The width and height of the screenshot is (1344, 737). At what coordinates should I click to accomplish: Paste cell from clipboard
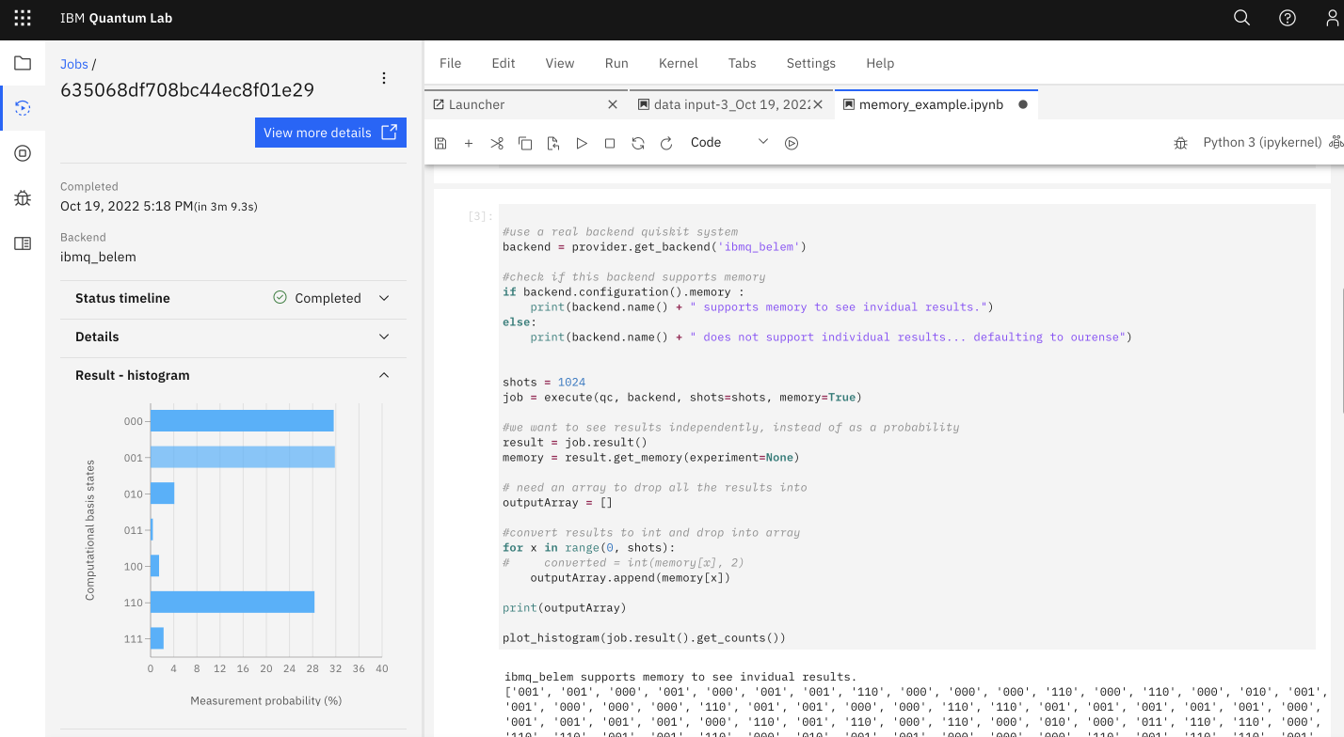tap(553, 143)
